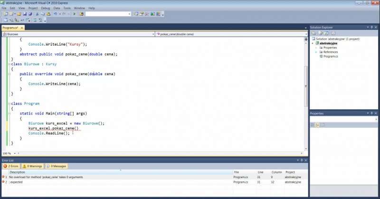Screen dimensions: 380x199
Task: Open the Debug menu
Action: 46,8
